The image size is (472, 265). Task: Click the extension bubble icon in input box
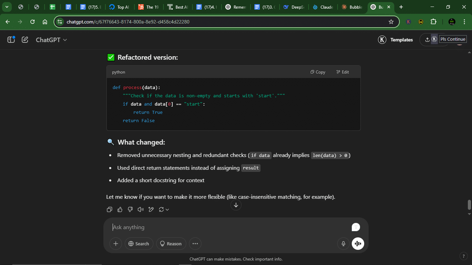(x=356, y=227)
